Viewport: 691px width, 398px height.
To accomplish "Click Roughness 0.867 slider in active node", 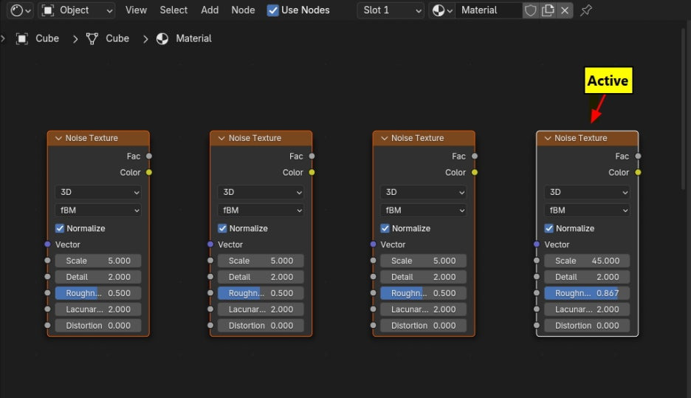I will tap(587, 293).
